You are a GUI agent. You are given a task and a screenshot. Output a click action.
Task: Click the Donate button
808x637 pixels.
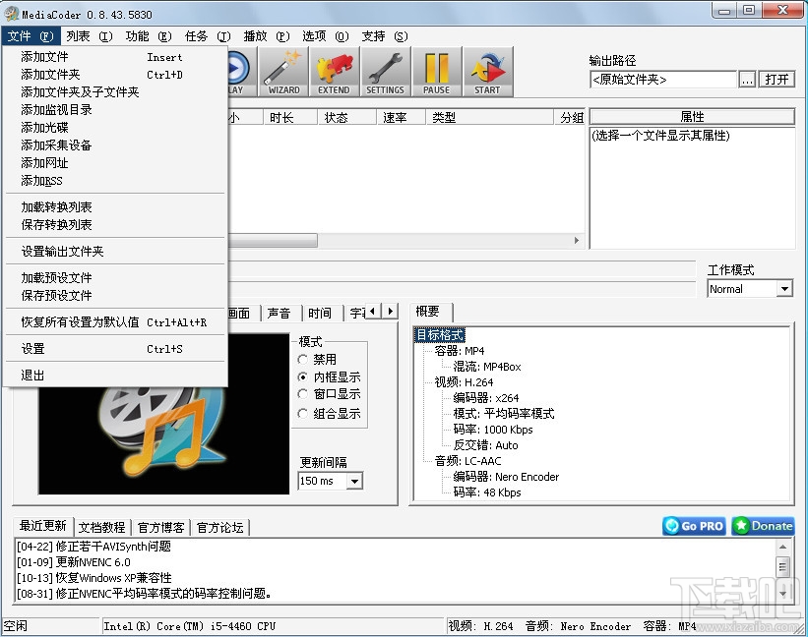(x=762, y=526)
